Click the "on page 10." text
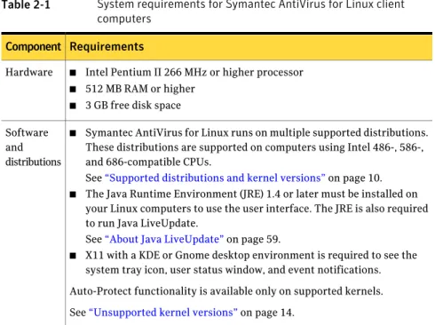Image resolution: width=435 pixels, height=325 pixels. coord(355,178)
